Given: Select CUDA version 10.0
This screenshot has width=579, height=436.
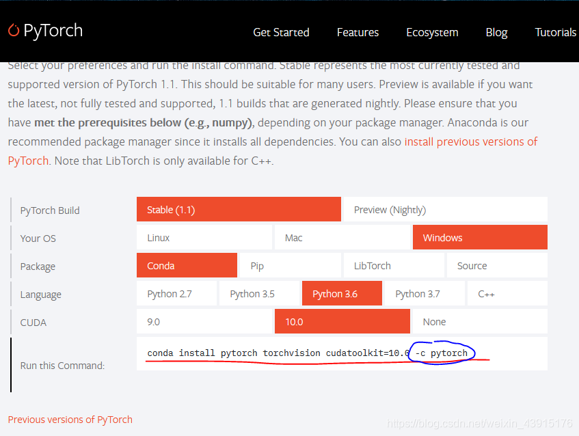Looking at the screenshot, I should point(342,322).
